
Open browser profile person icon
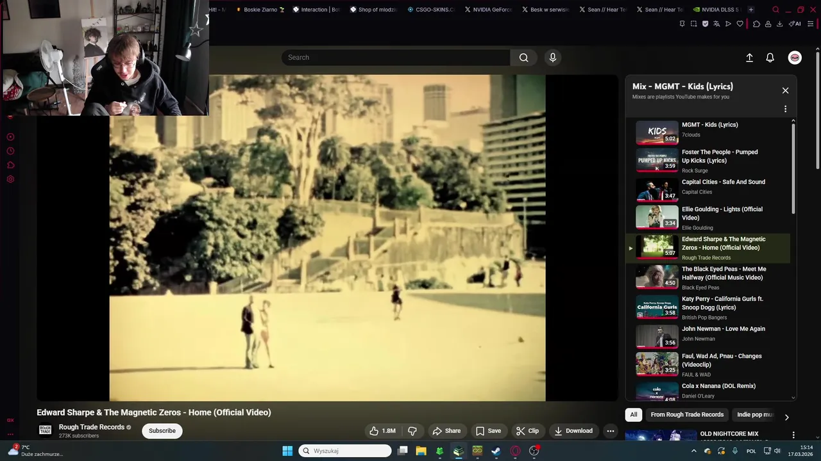pos(768,24)
